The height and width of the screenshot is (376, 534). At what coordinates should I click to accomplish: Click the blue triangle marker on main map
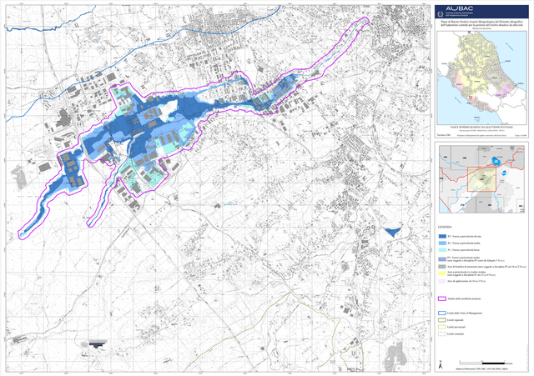(x=393, y=232)
